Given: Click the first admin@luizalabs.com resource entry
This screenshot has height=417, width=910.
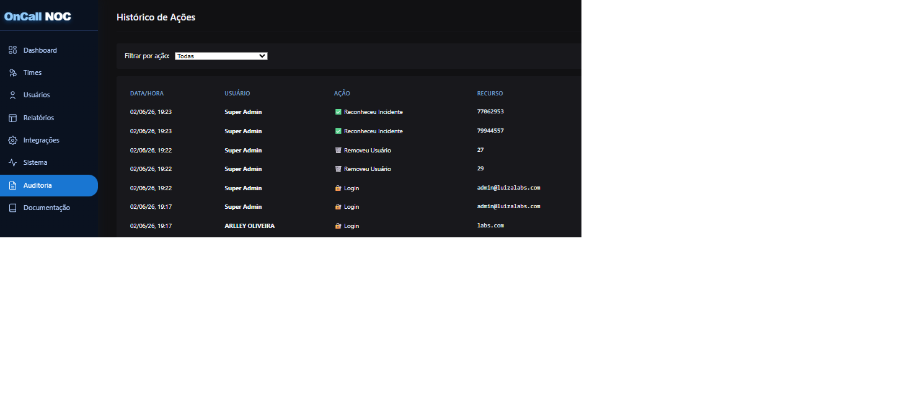Looking at the screenshot, I should click(x=509, y=188).
